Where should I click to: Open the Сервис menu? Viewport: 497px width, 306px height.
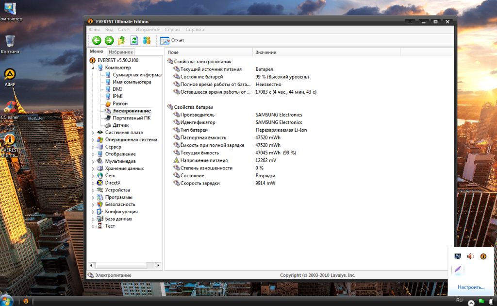173,30
